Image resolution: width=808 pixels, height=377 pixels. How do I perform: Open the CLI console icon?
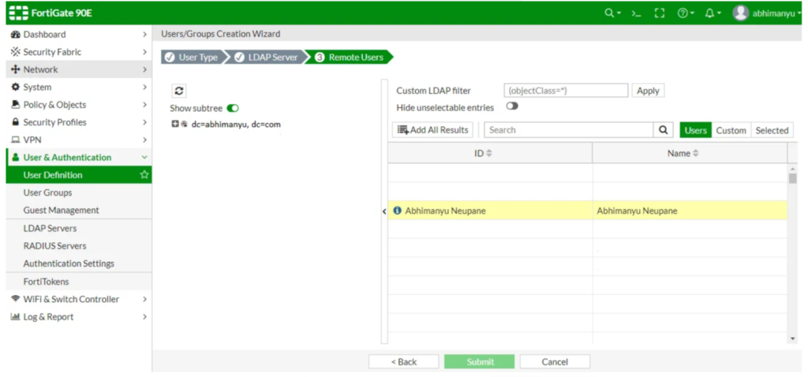pyautogui.click(x=637, y=13)
